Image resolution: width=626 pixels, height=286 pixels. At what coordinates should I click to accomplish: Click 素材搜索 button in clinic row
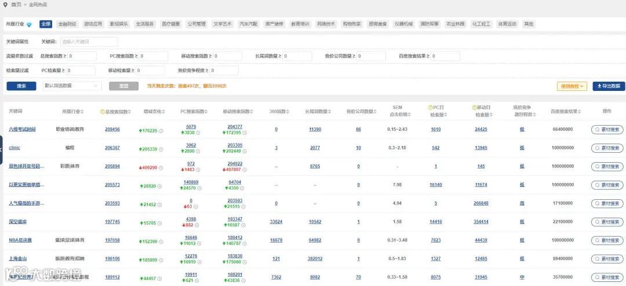click(x=607, y=148)
